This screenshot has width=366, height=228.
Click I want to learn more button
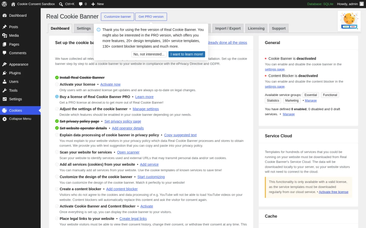187,54
